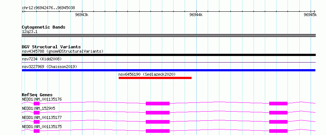
Task: Click the small left exon of NM_001135175
Action: tap(37, 131)
